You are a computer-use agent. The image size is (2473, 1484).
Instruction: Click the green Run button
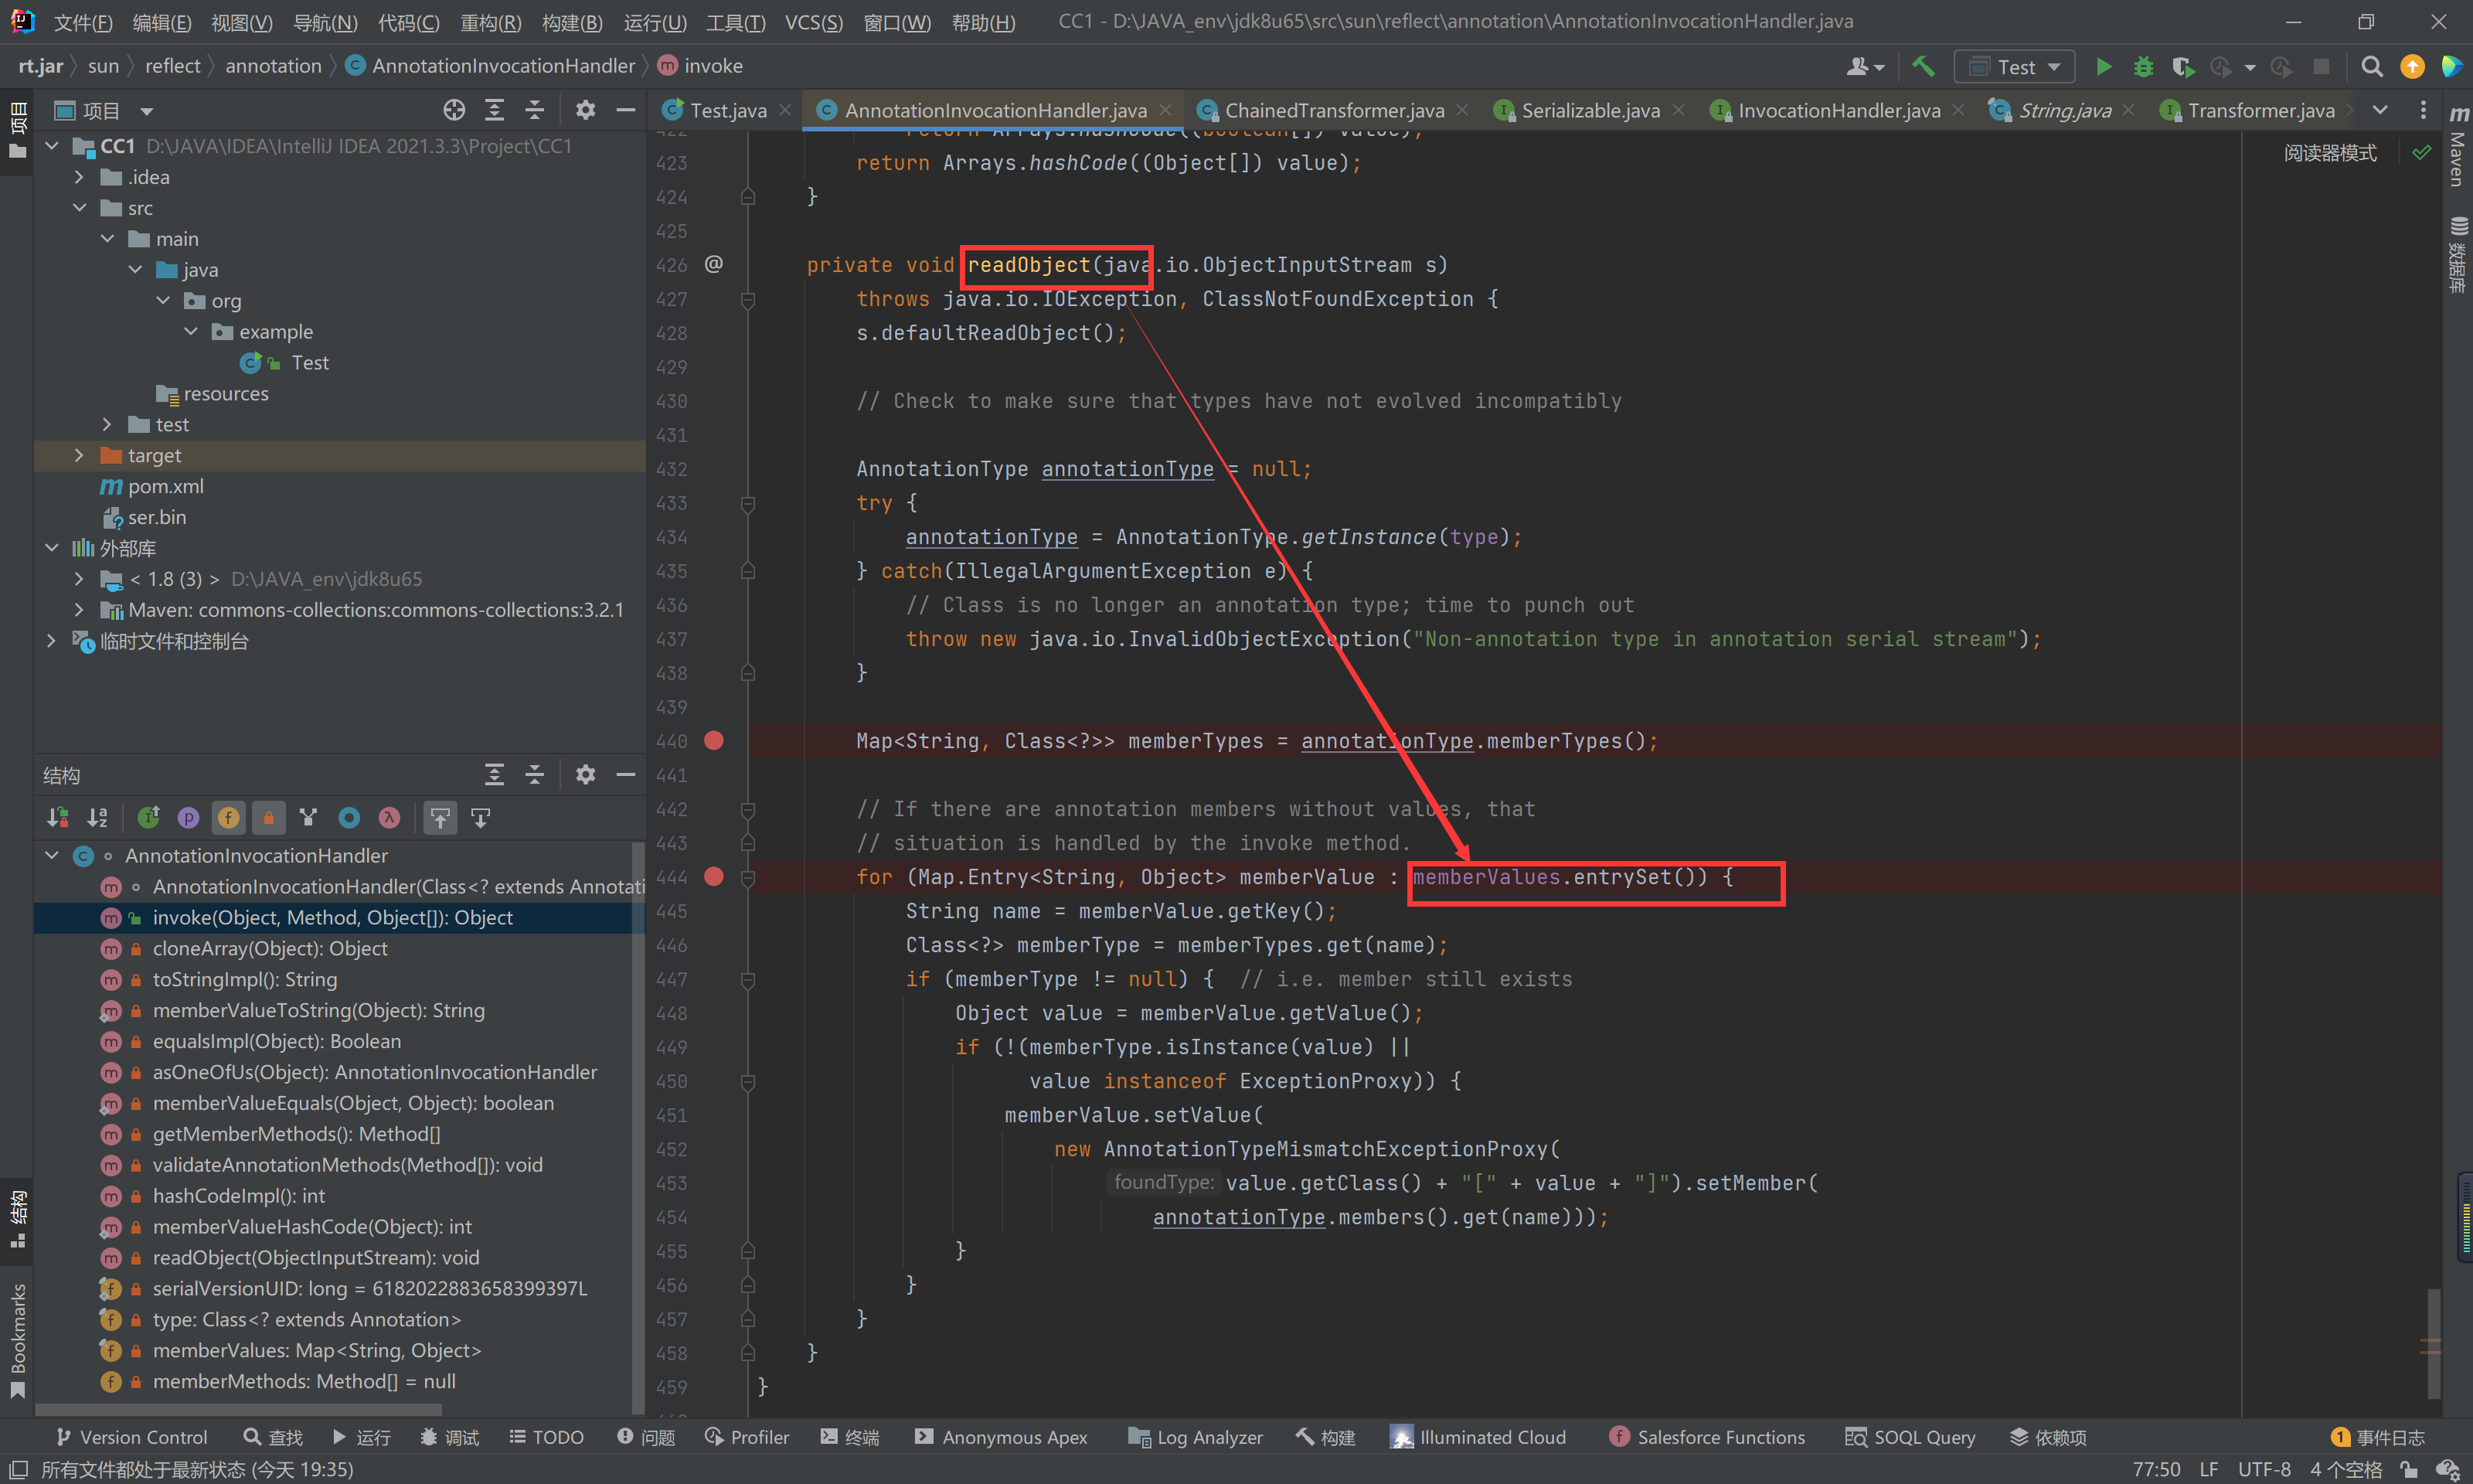pos(2103,66)
